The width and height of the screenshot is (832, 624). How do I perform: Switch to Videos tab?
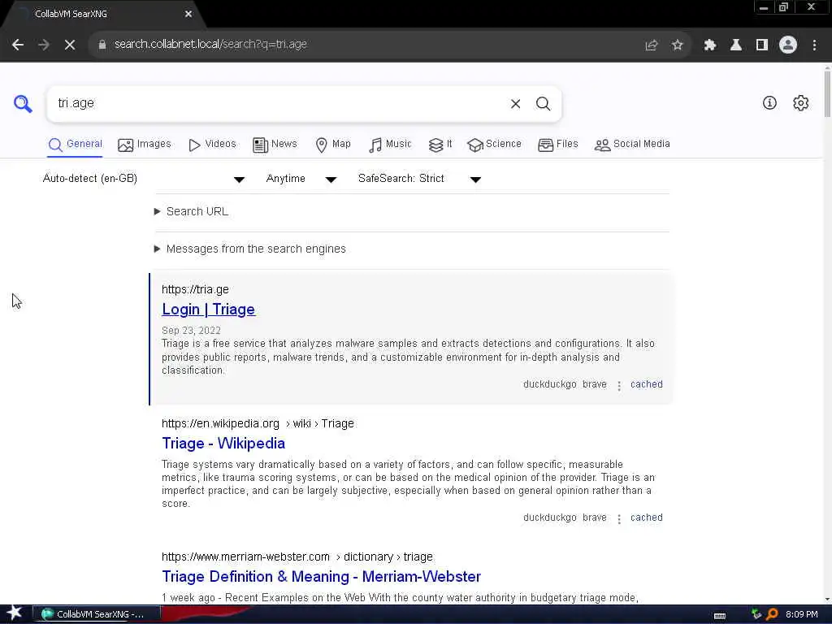coord(212,145)
